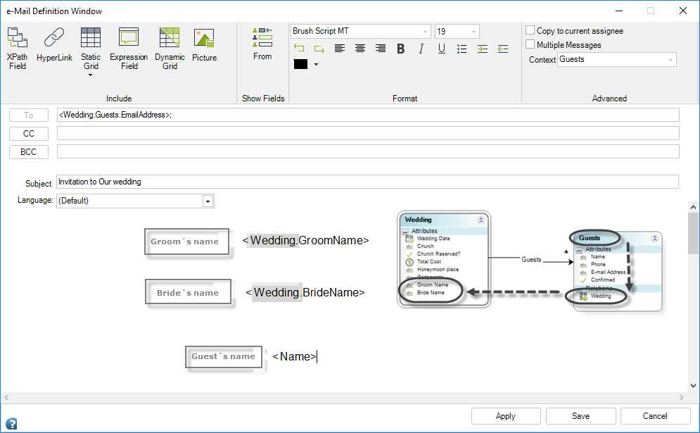Image resolution: width=700 pixels, height=433 pixels.
Task: Insert an Expression Field
Action: click(129, 49)
